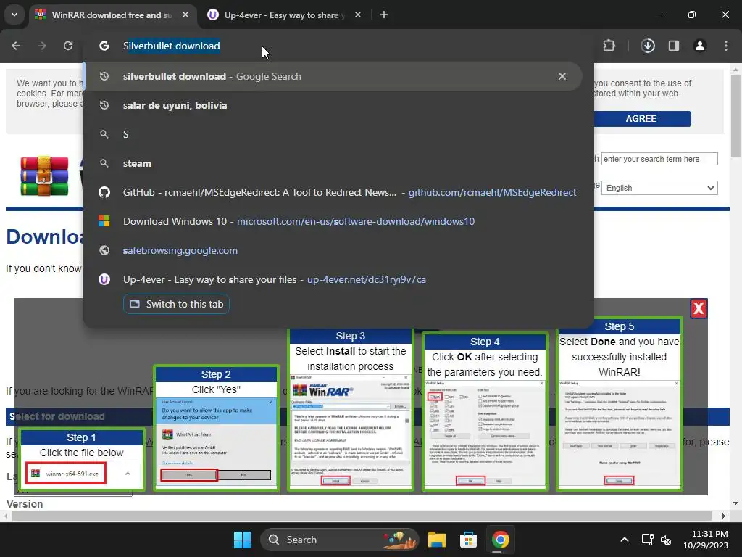Click the enter your search term field
This screenshot has height=557, width=742.
coord(659,159)
